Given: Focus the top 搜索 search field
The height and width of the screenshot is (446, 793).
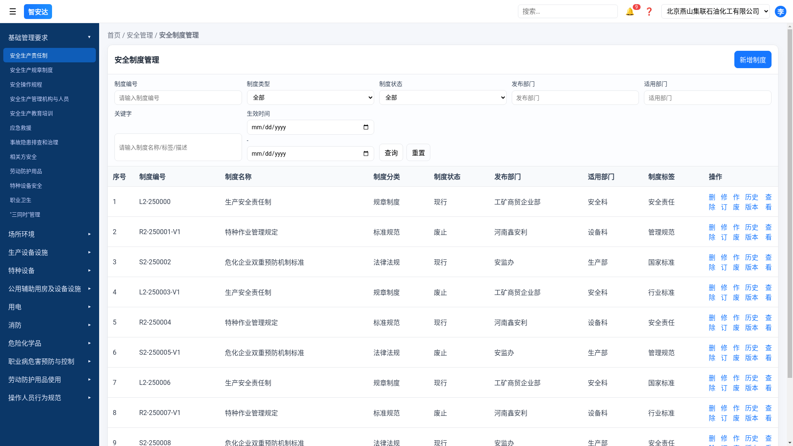Looking at the screenshot, I should (567, 12).
